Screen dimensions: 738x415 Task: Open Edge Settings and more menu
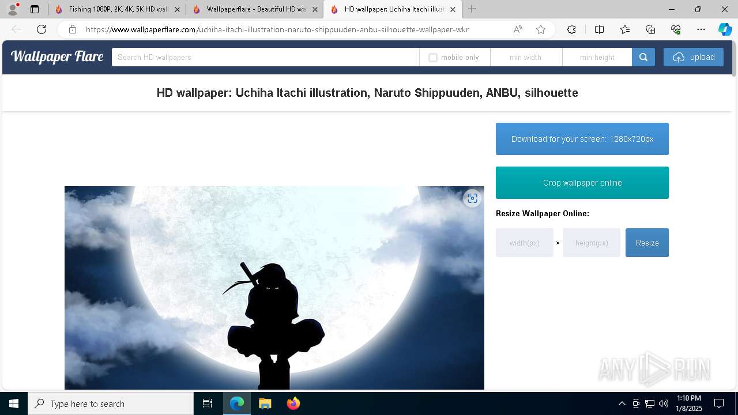701,29
